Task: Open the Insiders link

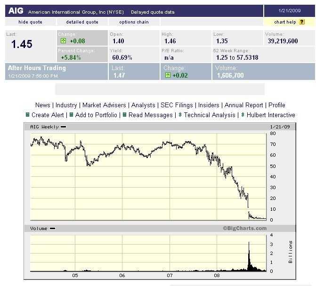Action: pos(209,105)
